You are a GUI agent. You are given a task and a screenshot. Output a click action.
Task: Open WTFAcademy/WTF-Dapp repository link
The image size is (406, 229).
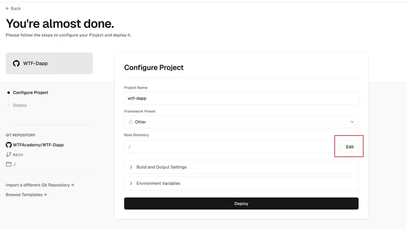(x=38, y=145)
